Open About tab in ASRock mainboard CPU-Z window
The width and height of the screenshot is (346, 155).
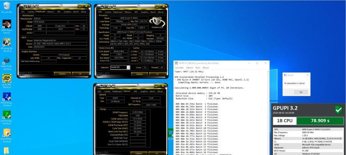tap(83, 12)
